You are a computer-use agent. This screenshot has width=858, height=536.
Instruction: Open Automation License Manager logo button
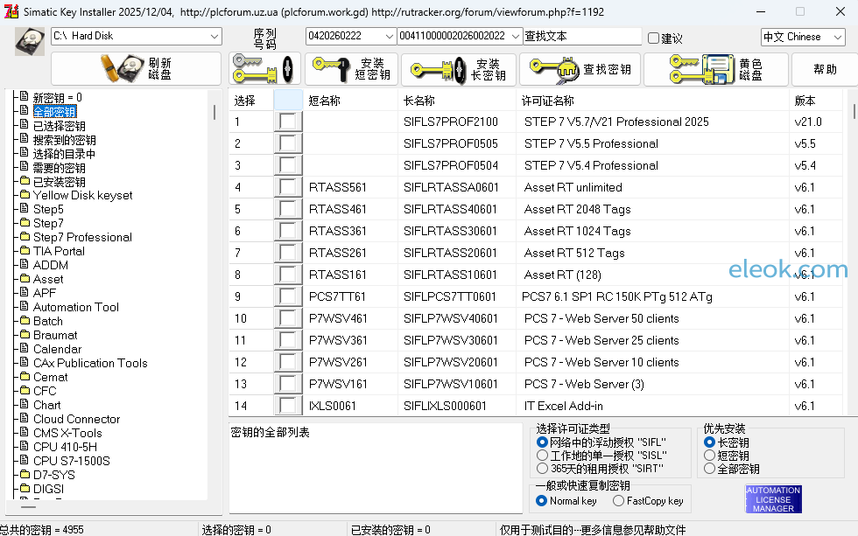coord(773,499)
